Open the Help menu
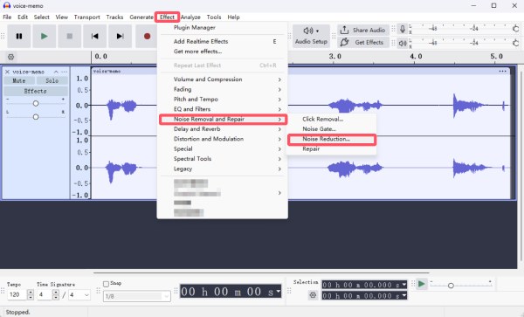The image size is (524, 317). pos(233,17)
